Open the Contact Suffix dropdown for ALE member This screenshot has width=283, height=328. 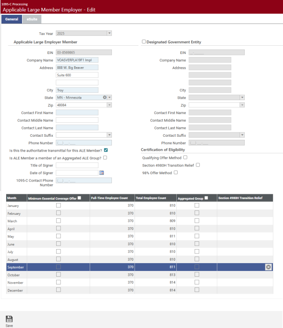click(x=109, y=135)
